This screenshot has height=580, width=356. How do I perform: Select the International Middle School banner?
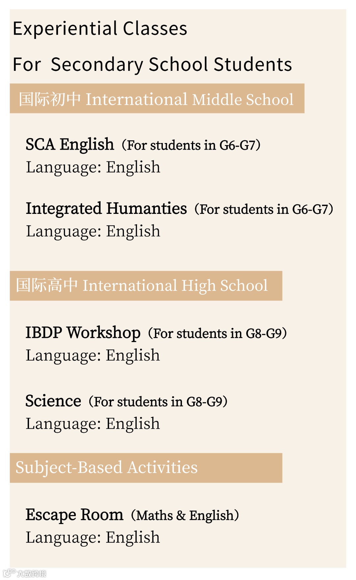(x=157, y=99)
